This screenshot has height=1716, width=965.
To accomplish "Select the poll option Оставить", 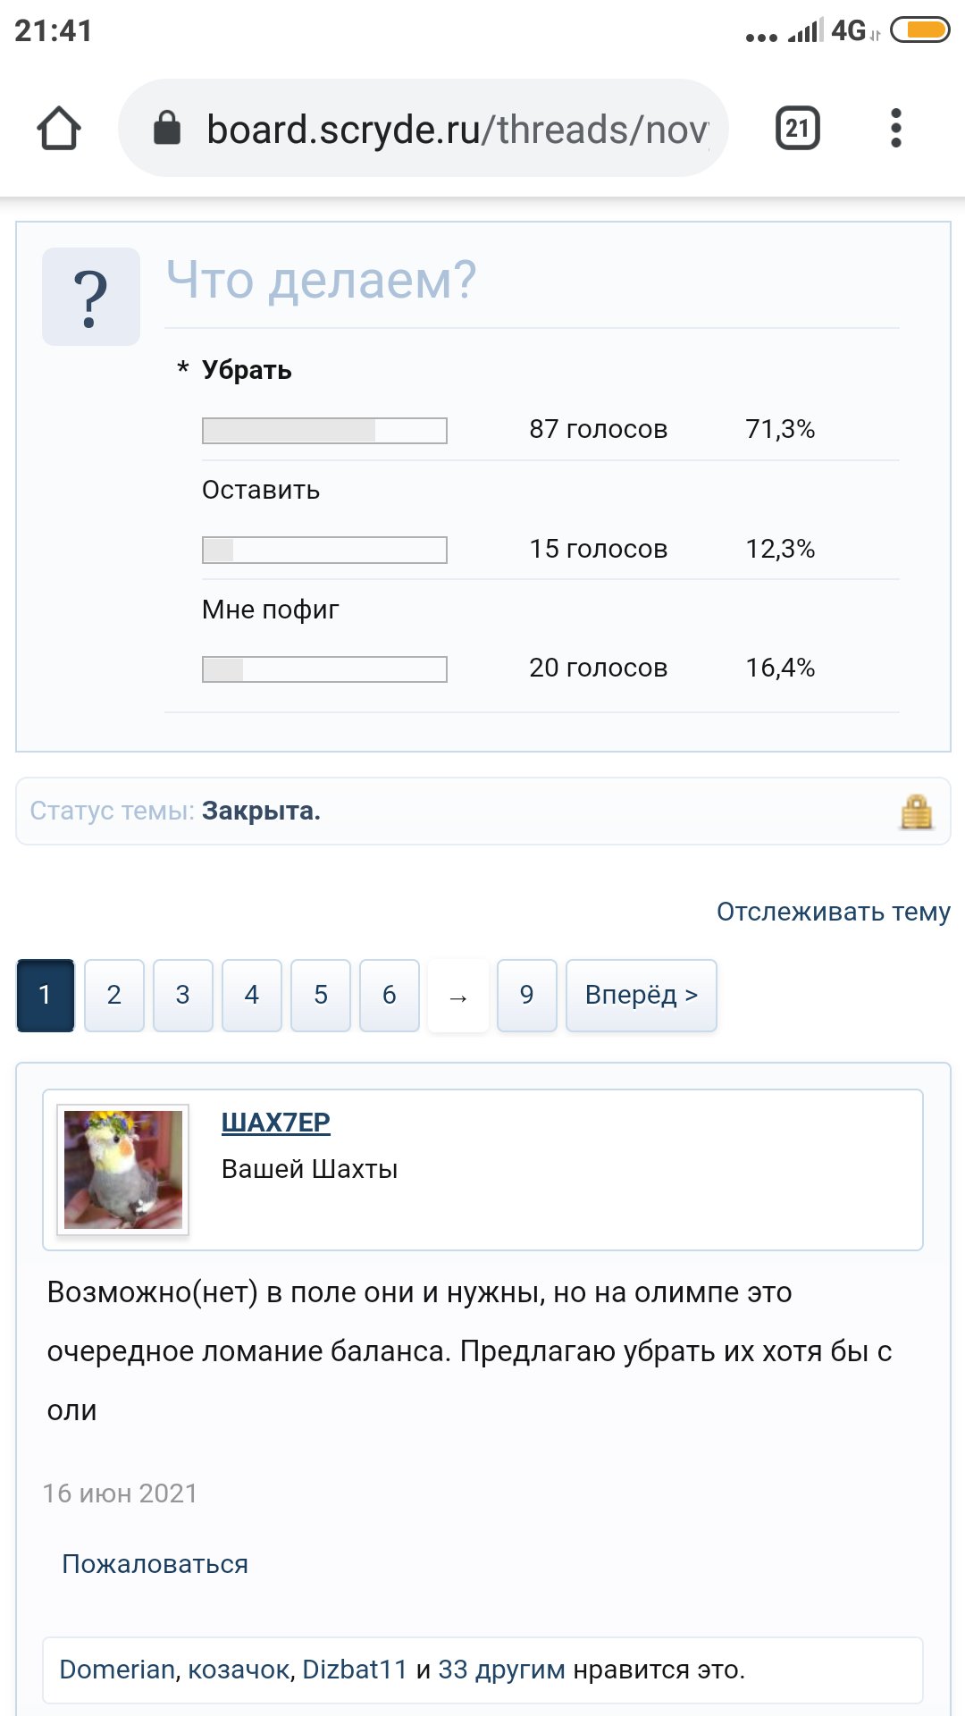I will [x=260, y=489].
